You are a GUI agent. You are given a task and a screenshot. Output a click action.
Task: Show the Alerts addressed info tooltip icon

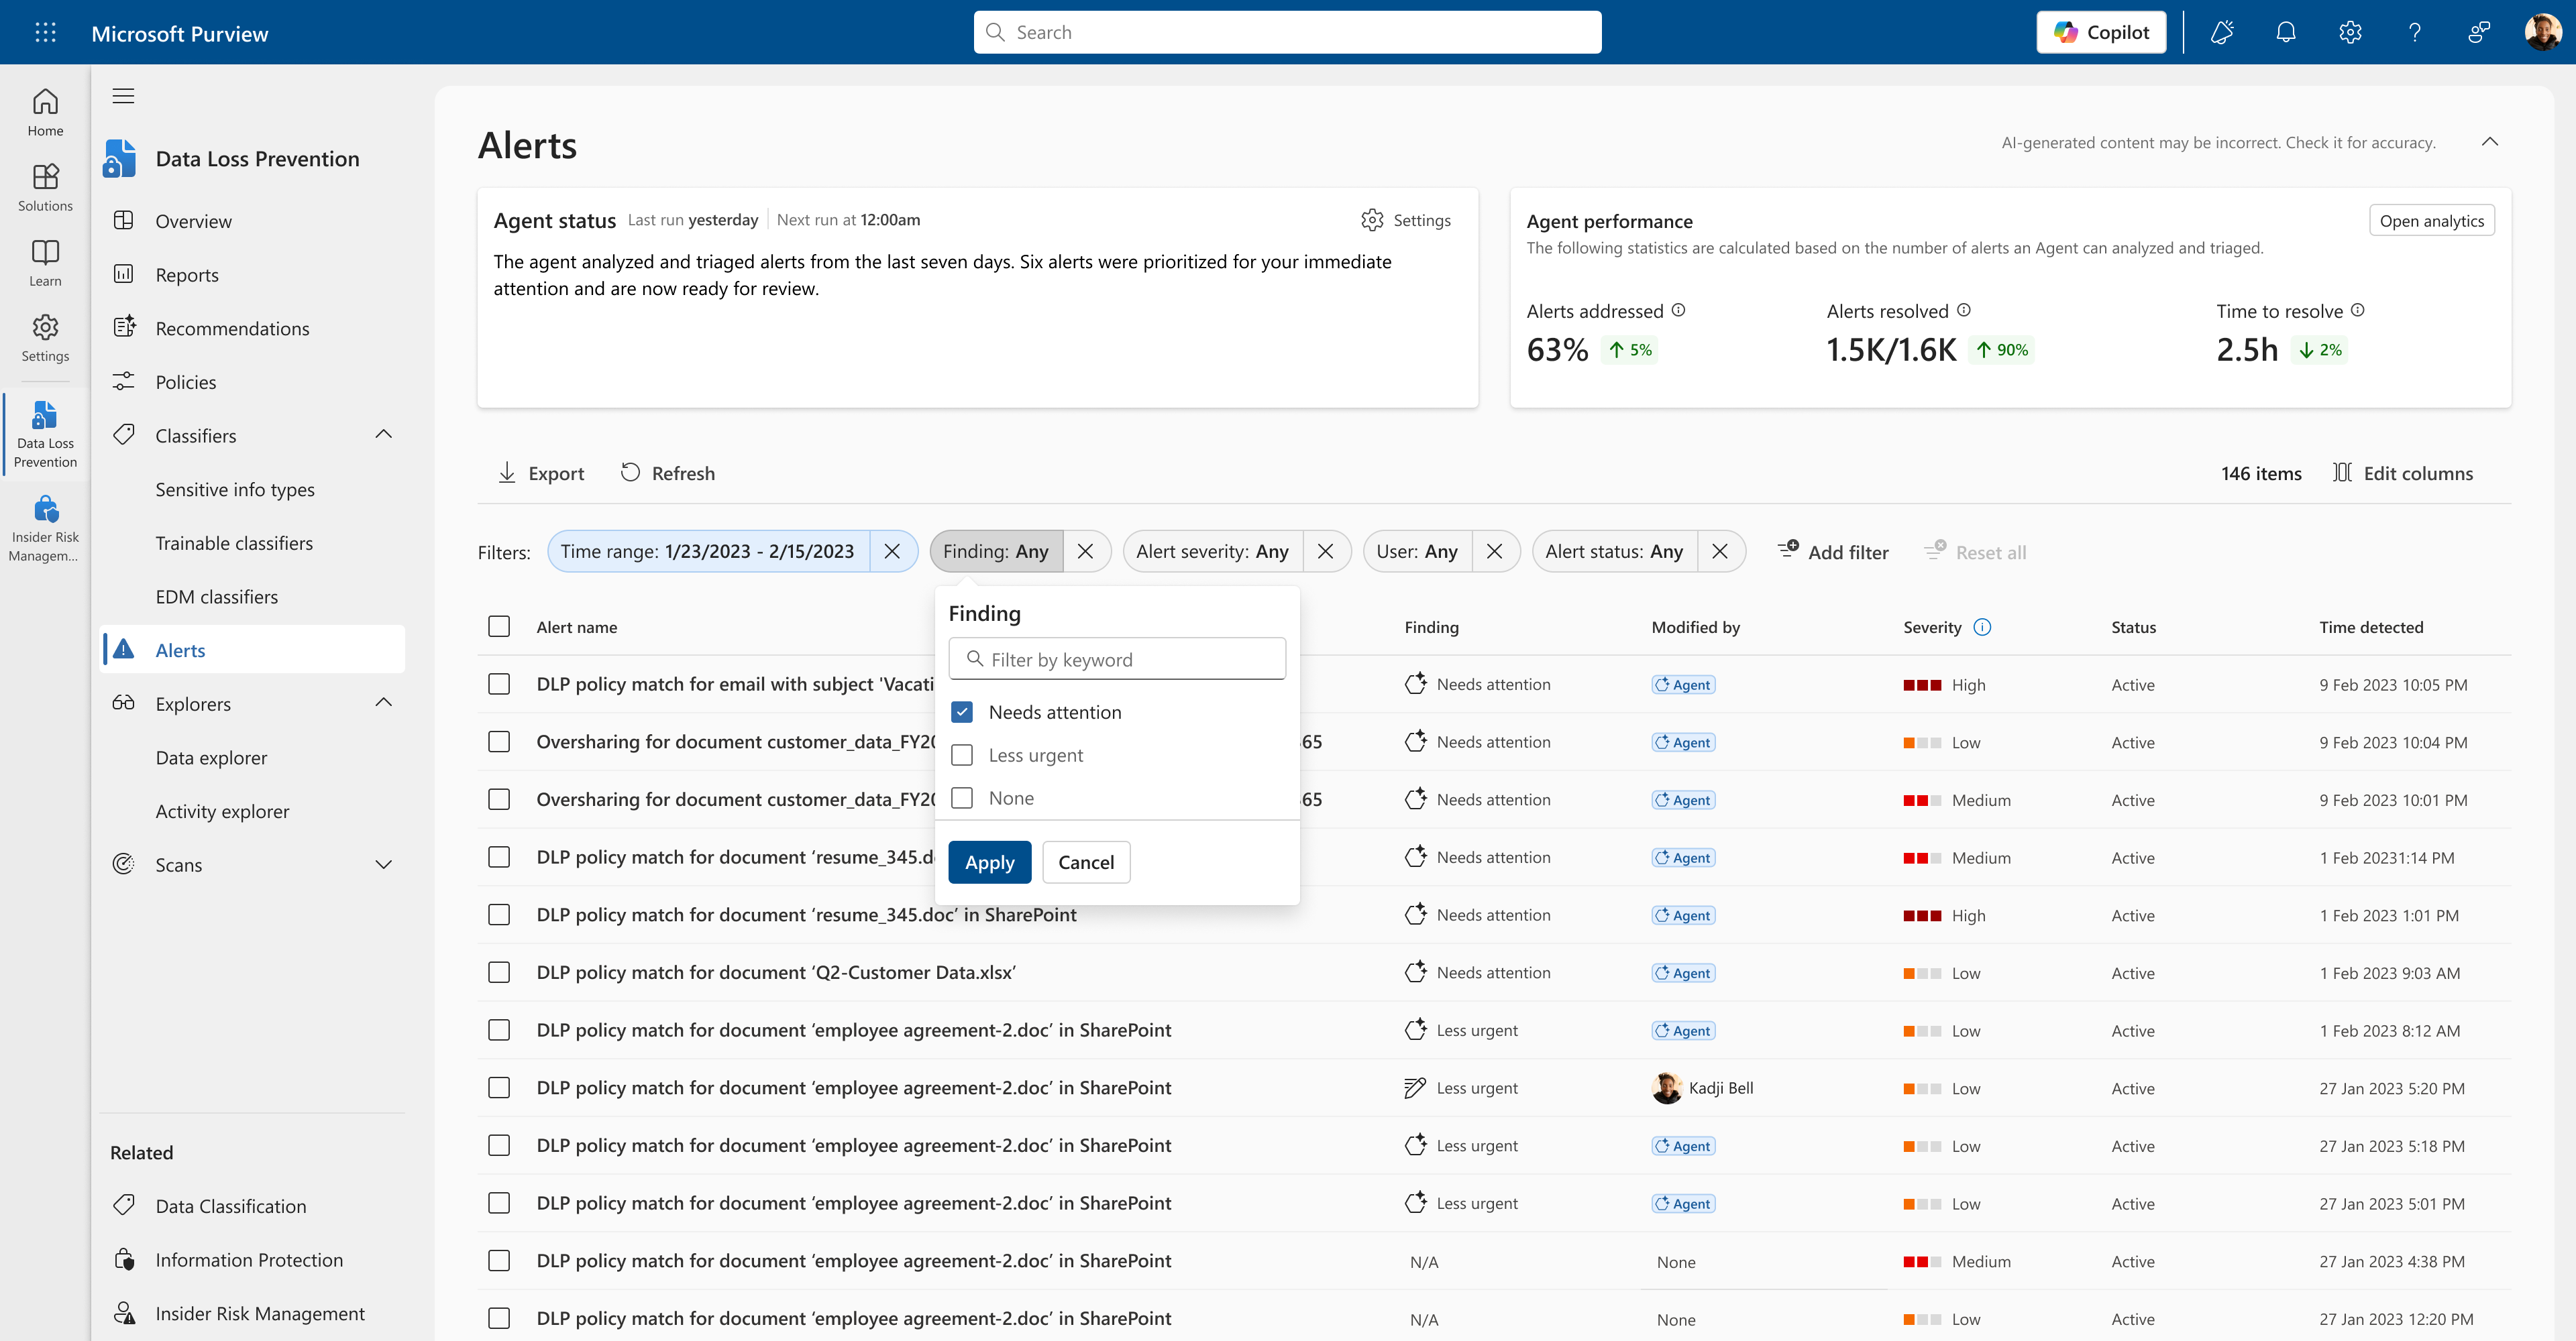(1678, 310)
